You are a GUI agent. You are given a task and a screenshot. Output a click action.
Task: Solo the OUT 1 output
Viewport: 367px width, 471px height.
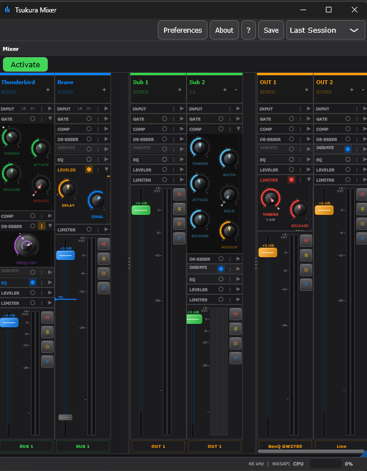[x=306, y=255]
